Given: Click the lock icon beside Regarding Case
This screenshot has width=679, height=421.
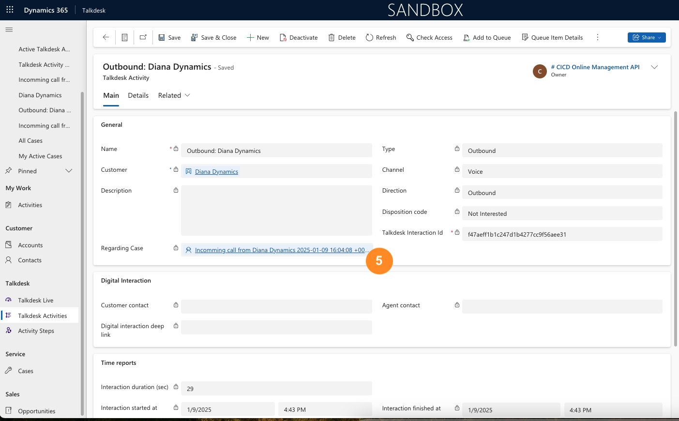Looking at the screenshot, I should coord(176,248).
